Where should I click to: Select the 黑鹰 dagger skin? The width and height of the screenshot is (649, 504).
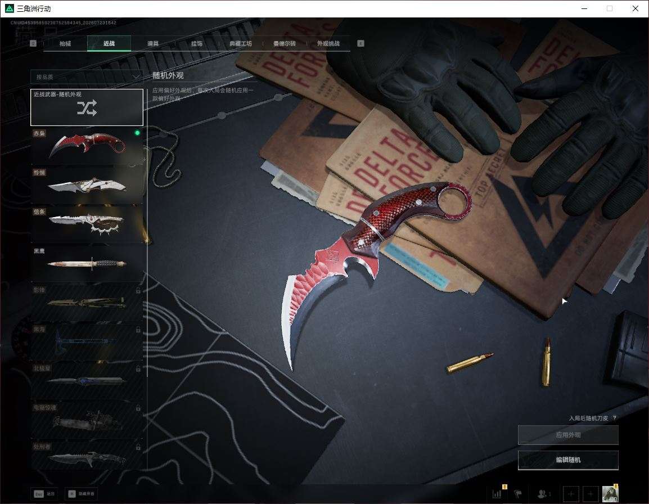87,263
